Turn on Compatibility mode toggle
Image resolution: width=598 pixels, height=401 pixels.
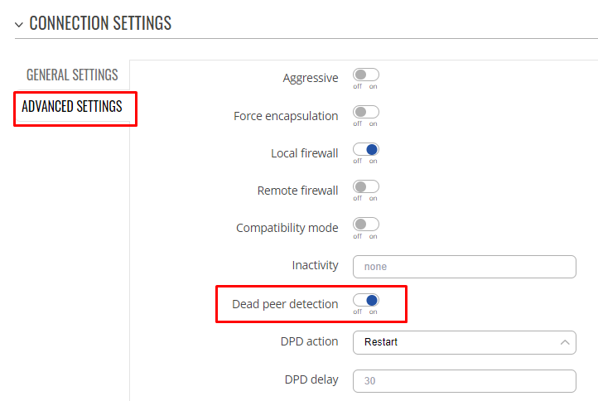366,225
